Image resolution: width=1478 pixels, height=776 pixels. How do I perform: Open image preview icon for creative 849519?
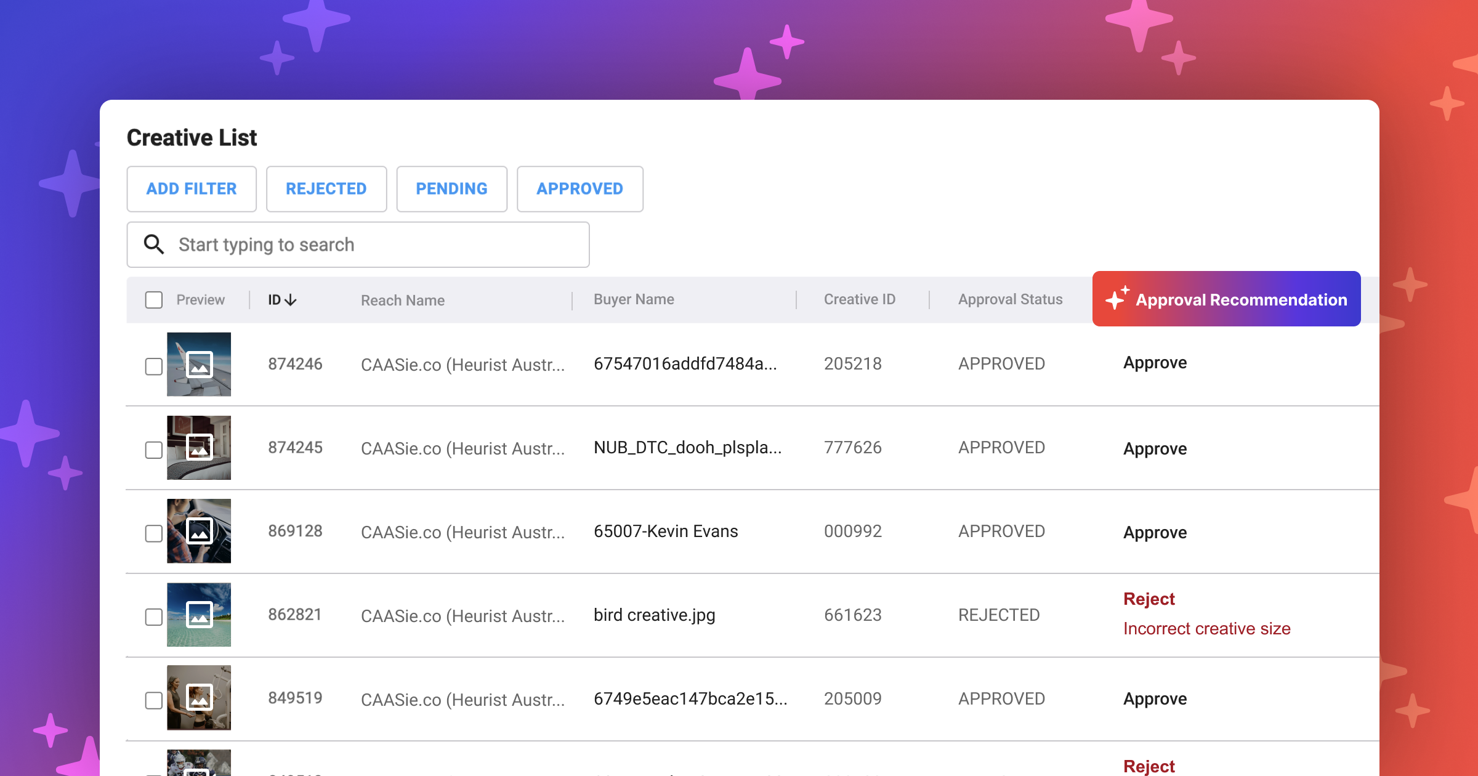[199, 698]
